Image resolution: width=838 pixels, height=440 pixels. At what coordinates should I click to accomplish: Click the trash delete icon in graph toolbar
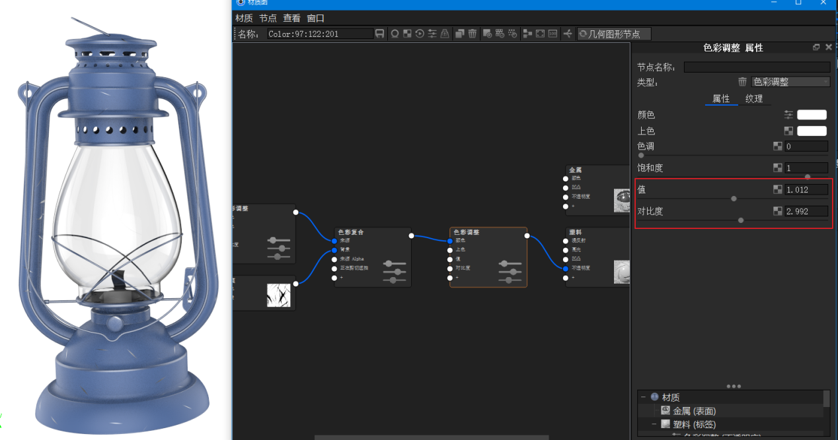pos(473,34)
